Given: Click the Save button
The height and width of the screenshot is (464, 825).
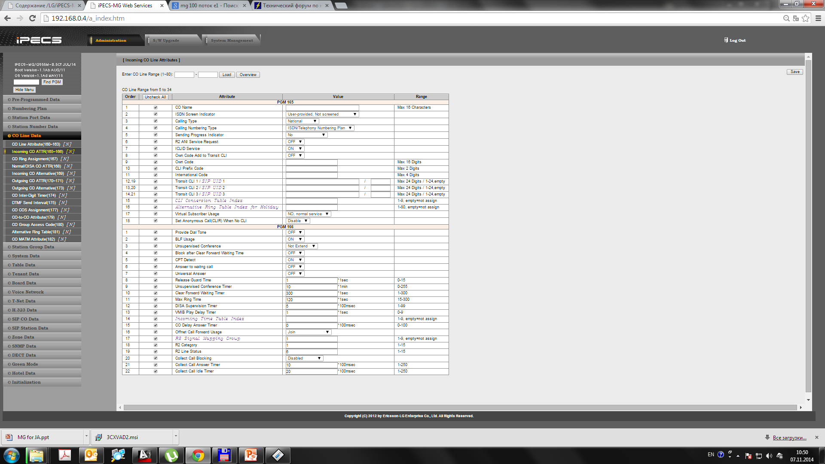Looking at the screenshot, I should [795, 72].
